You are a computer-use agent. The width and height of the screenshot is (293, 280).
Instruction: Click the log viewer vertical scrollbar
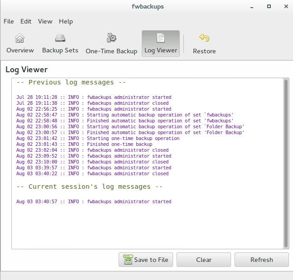coord(286,163)
